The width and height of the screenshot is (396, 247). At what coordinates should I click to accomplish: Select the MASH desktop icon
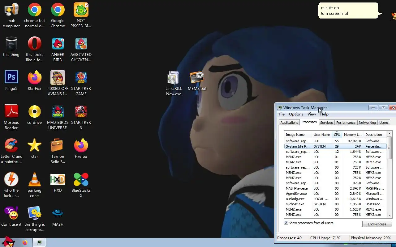pyautogui.click(x=58, y=217)
